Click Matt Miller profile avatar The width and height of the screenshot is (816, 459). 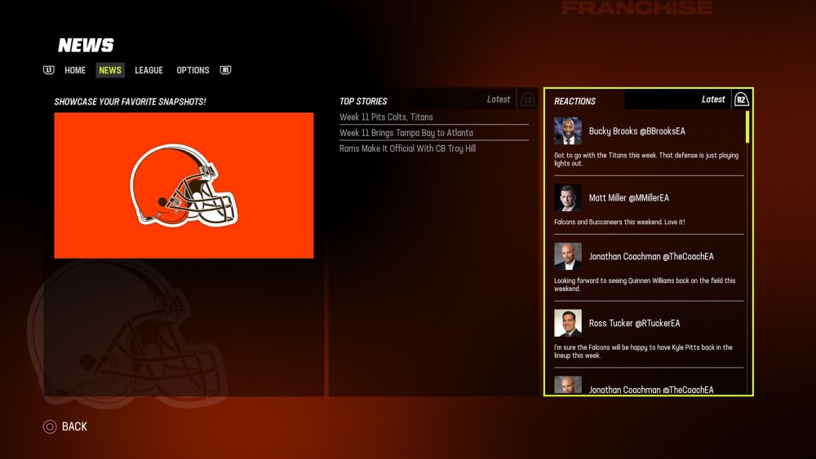pos(568,198)
